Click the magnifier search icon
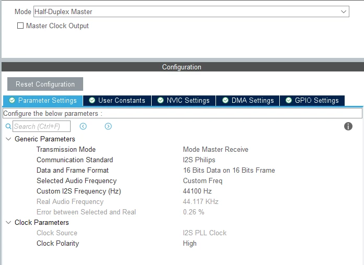 (8, 126)
